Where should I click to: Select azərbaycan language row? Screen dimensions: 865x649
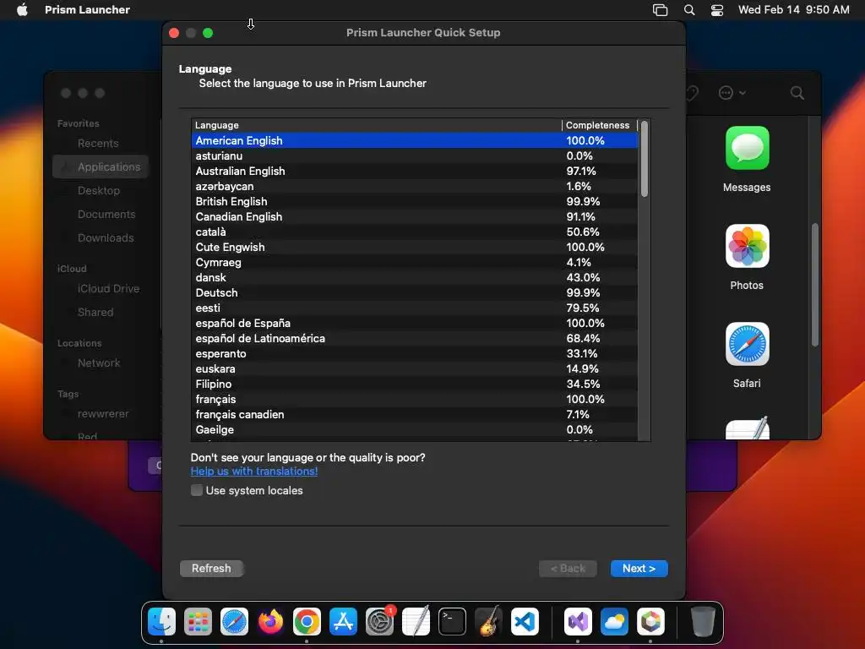[x=415, y=187]
